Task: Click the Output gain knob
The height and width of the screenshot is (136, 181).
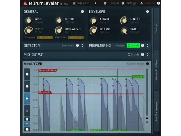Action: pos(59,21)
